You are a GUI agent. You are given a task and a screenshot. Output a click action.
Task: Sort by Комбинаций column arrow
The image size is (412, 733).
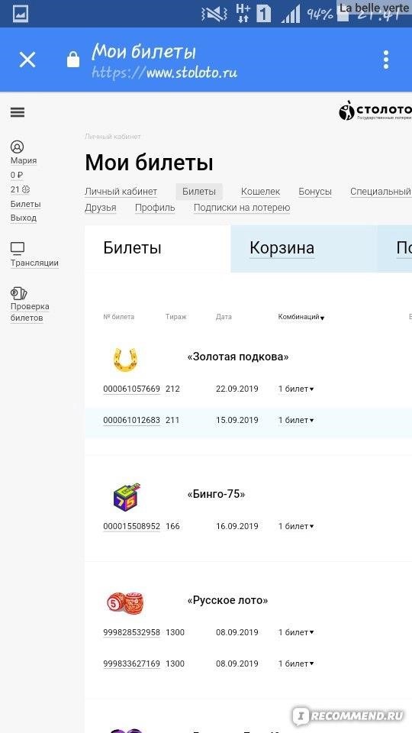pos(322,318)
